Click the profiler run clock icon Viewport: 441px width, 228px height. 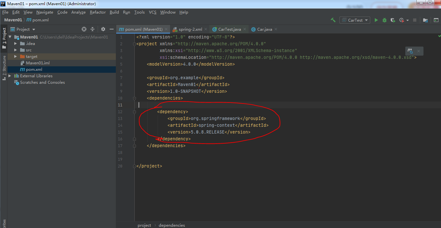point(401,20)
